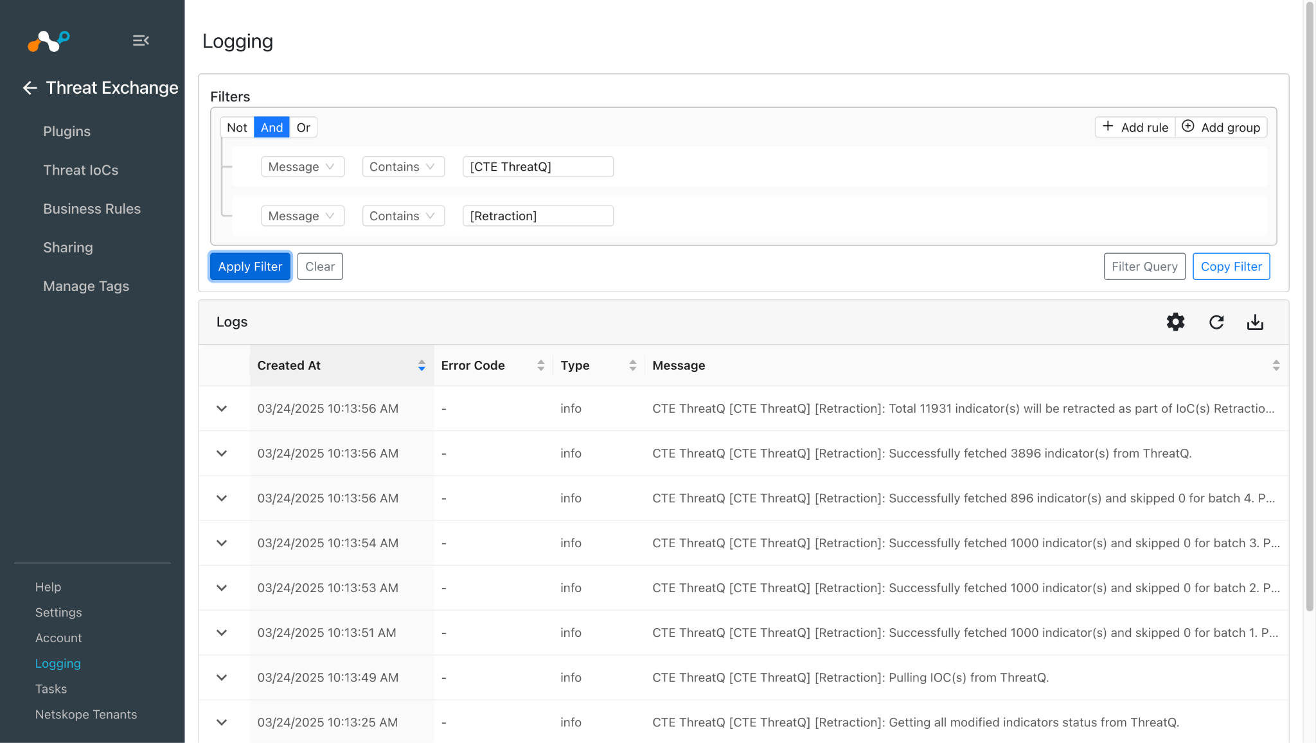Viewport: 1316px width, 743px height.
Task: Click the Add group button
Action: [x=1222, y=127]
